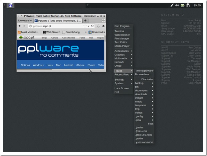Open the Android site menu item

click(x=68, y=65)
